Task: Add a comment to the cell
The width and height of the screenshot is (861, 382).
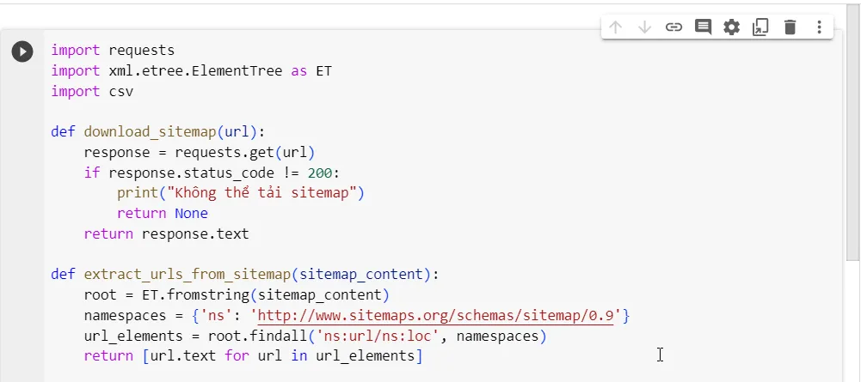Action: point(703,27)
